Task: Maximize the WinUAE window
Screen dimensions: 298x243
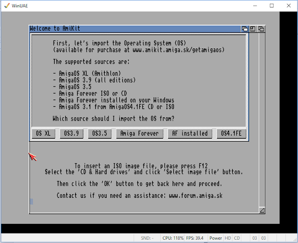Action: 272,6
